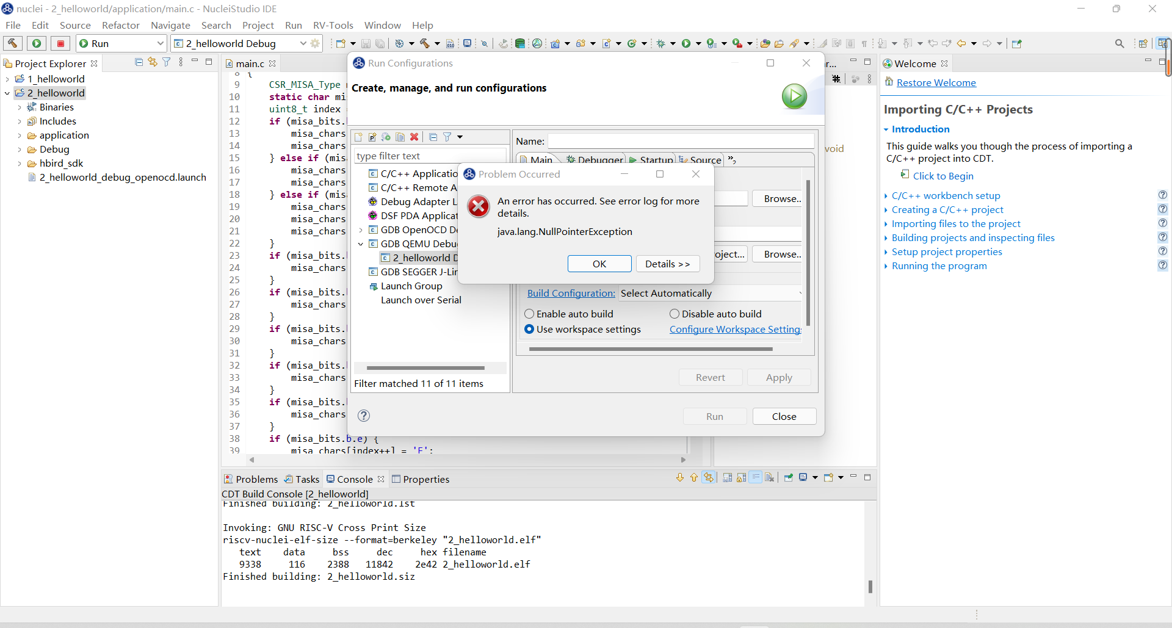Open the RV-Tools menu
1172x628 pixels.
pyautogui.click(x=333, y=25)
